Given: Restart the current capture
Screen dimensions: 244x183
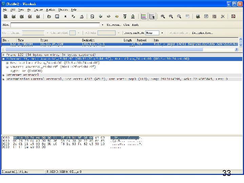Looking at the screenshot, I should tap(38, 16).
